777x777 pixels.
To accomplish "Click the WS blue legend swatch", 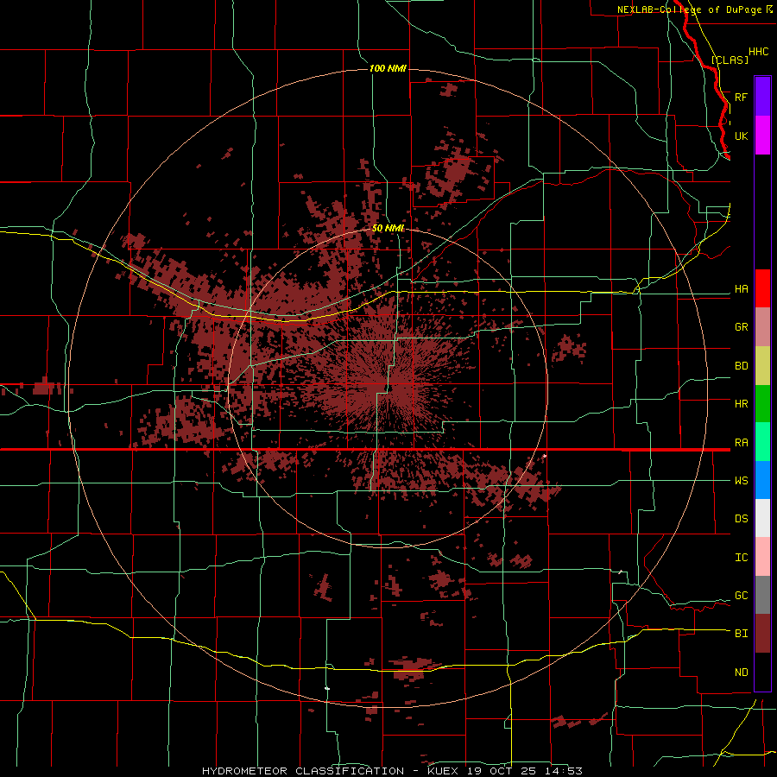I will pyautogui.click(x=762, y=480).
